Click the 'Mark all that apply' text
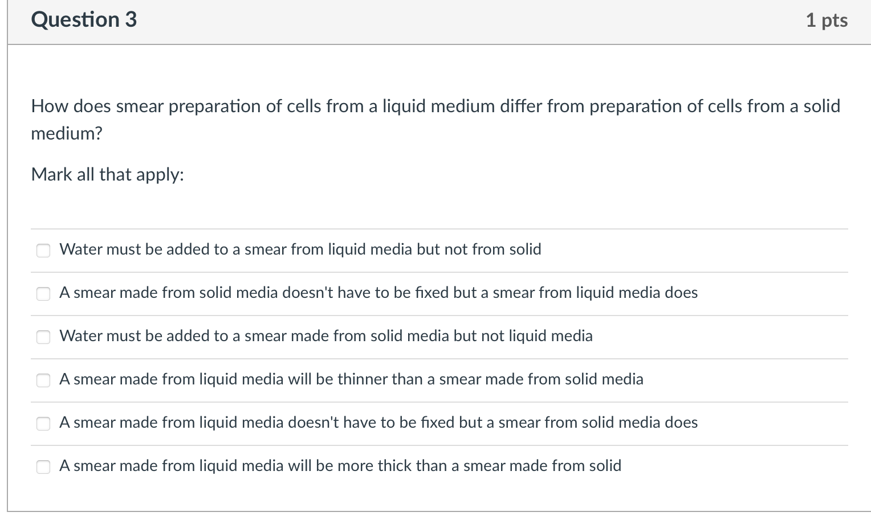 [x=107, y=174]
